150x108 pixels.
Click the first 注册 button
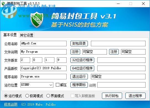tap(75, 52)
